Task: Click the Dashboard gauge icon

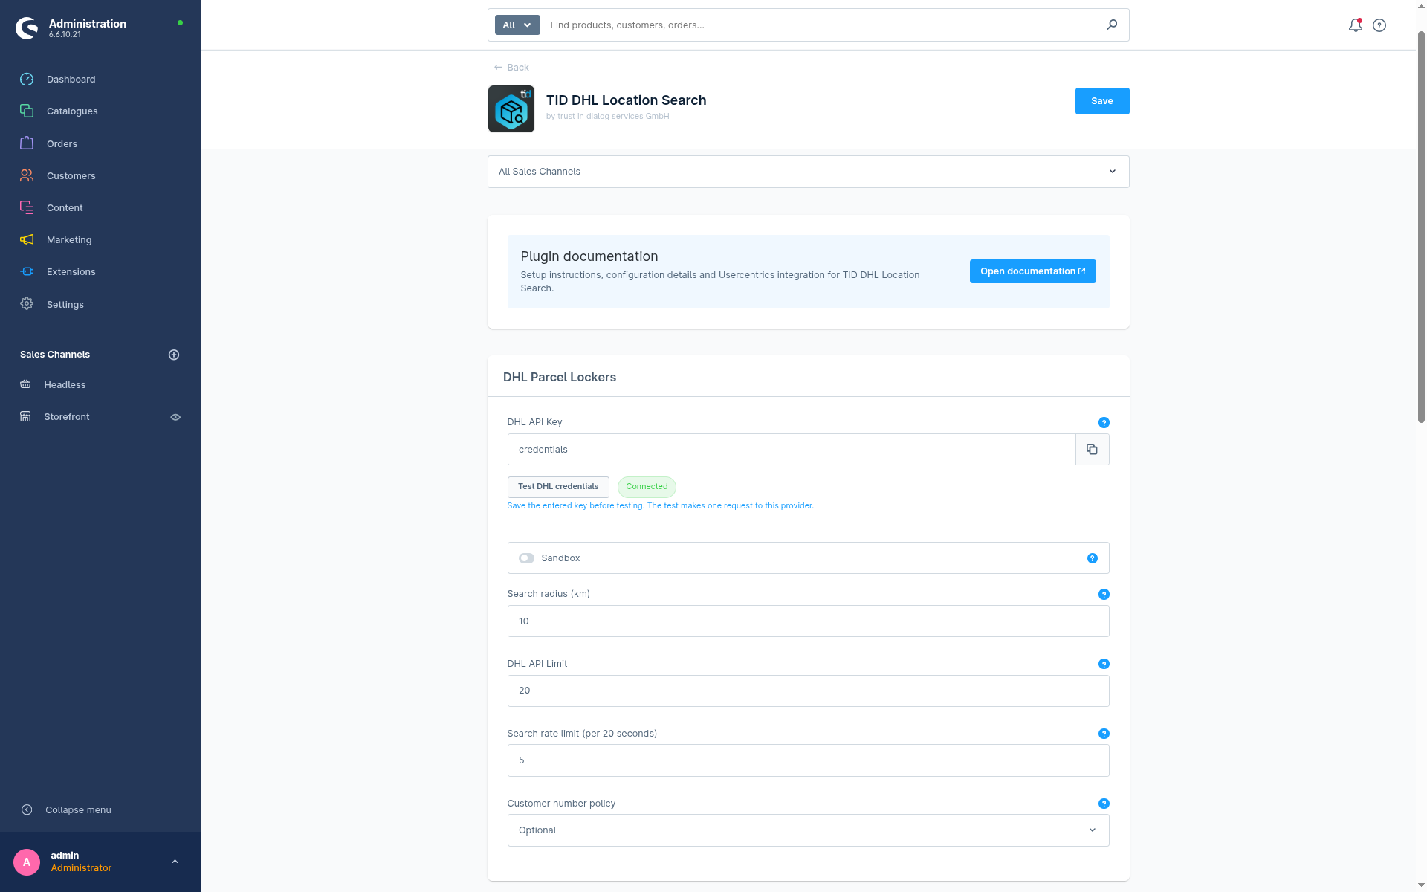Action: tap(27, 79)
